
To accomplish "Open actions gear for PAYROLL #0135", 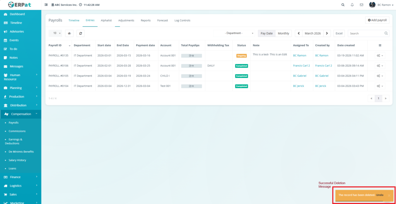I will click(x=380, y=56).
